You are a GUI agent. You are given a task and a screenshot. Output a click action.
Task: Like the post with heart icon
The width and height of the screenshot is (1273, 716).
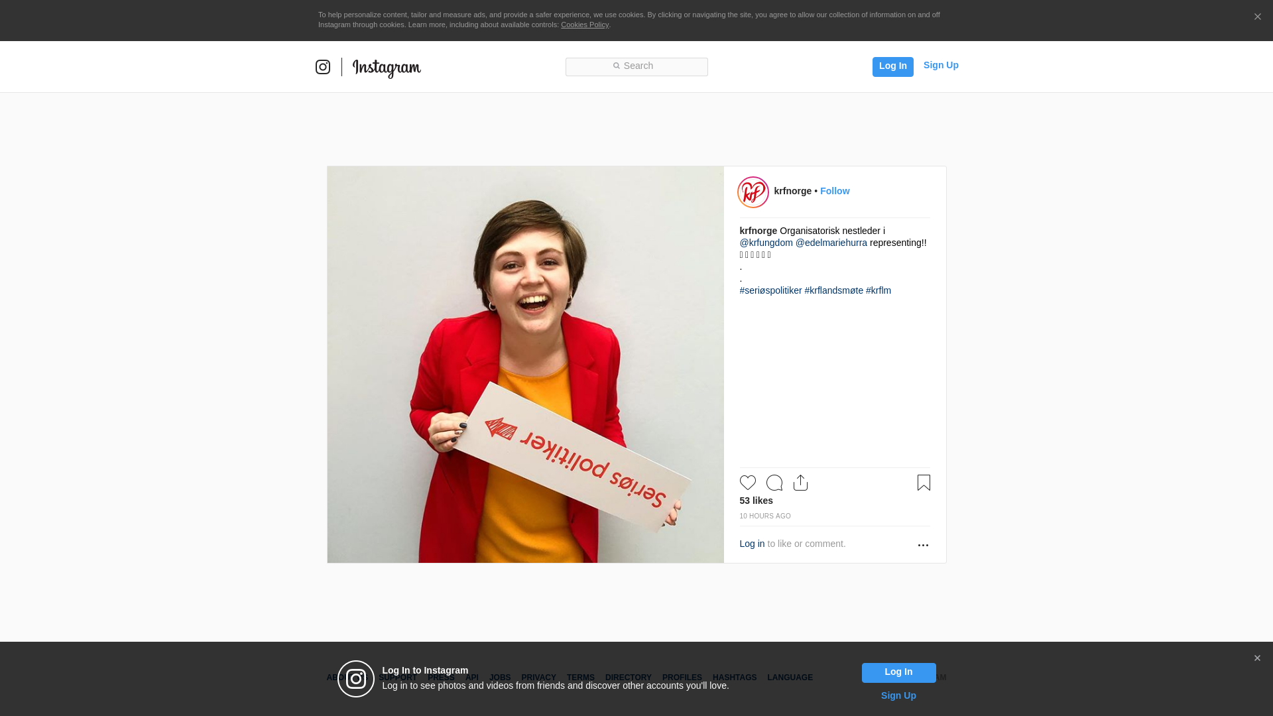(748, 483)
